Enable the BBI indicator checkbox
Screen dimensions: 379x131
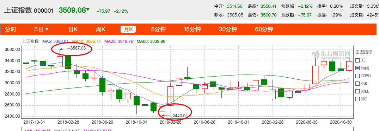point(357,99)
